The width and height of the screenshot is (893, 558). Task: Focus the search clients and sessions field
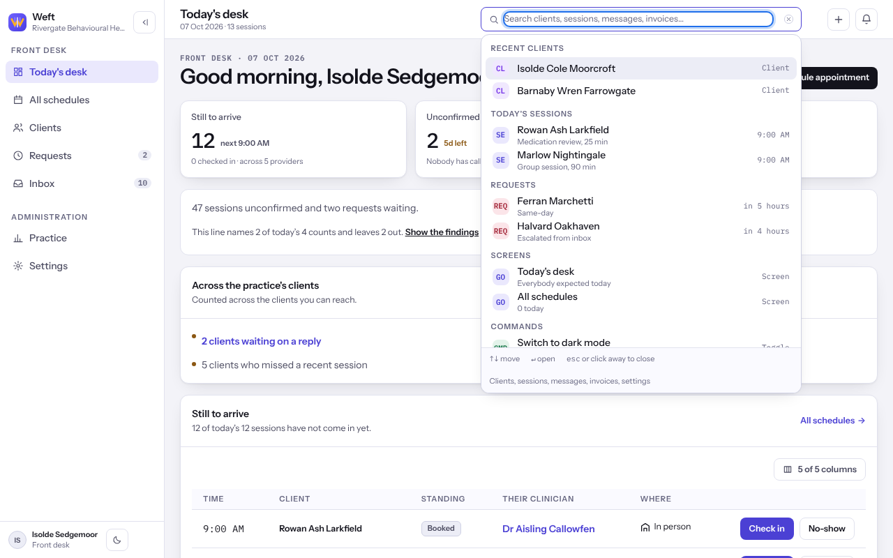tap(638, 19)
